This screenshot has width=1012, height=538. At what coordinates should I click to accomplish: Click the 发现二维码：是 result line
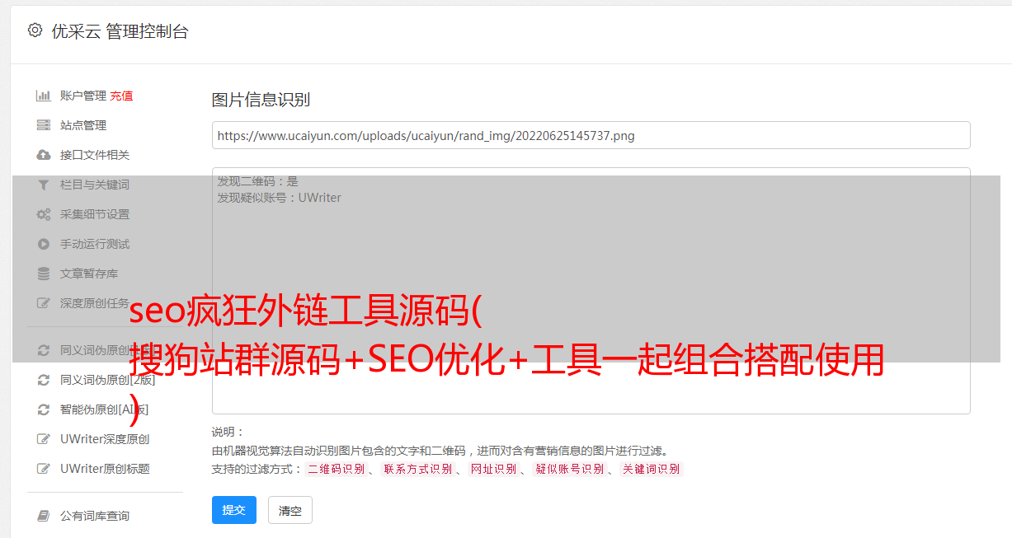click(x=257, y=181)
